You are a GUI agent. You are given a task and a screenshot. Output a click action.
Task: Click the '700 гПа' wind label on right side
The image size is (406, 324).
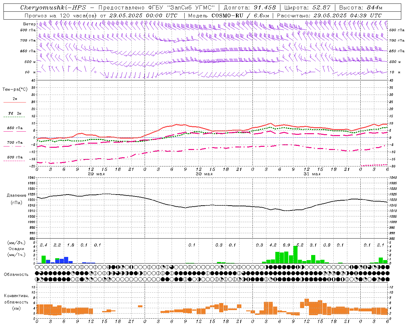click(397, 40)
